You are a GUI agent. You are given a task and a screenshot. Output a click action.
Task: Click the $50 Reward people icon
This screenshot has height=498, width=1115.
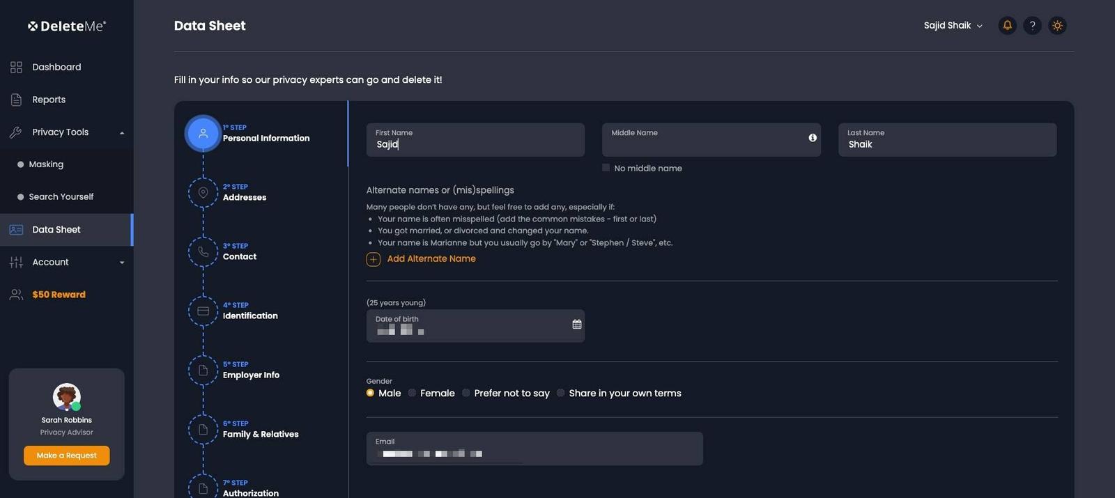[x=16, y=295]
